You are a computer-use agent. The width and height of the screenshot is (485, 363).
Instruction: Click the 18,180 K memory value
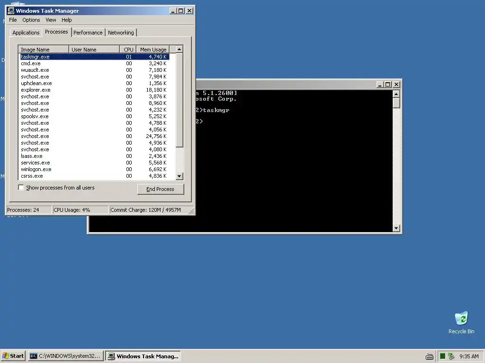coord(156,90)
